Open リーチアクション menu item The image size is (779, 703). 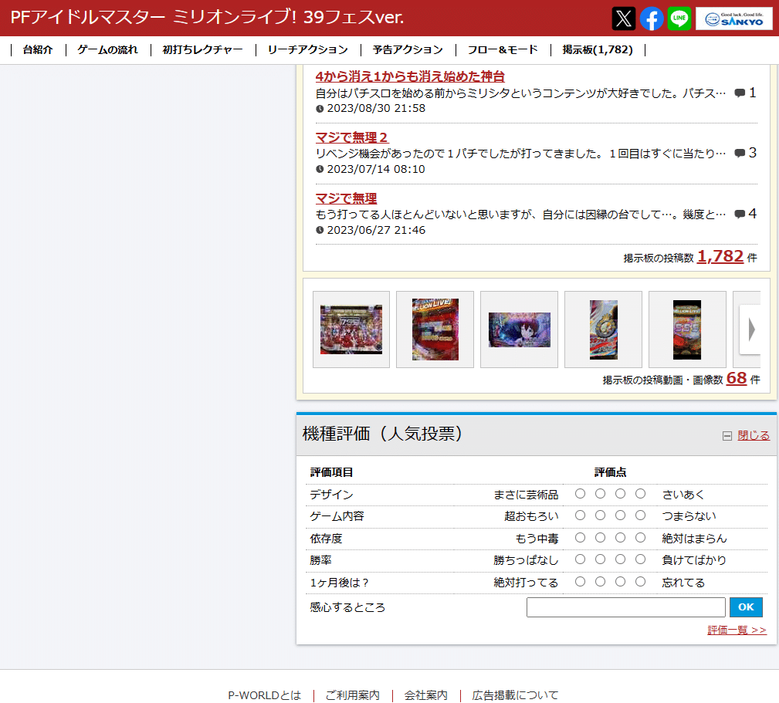pos(307,49)
